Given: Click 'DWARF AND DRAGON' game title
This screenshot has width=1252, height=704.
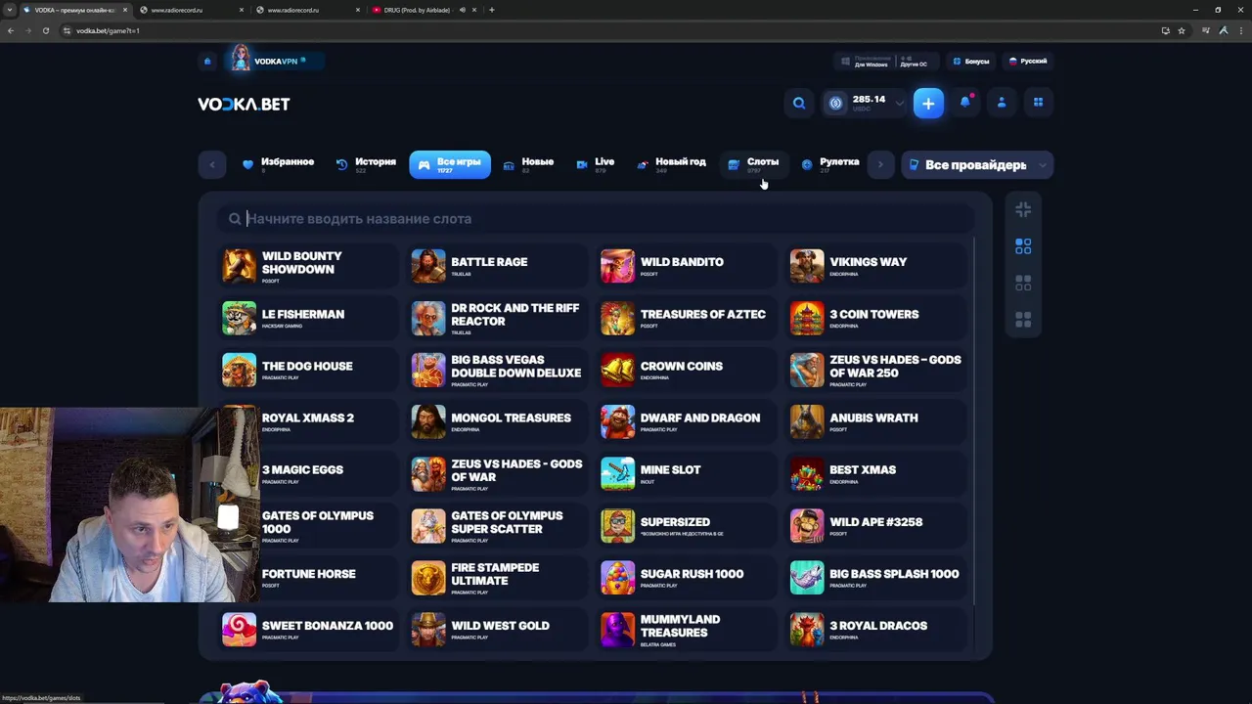Looking at the screenshot, I should [x=700, y=418].
